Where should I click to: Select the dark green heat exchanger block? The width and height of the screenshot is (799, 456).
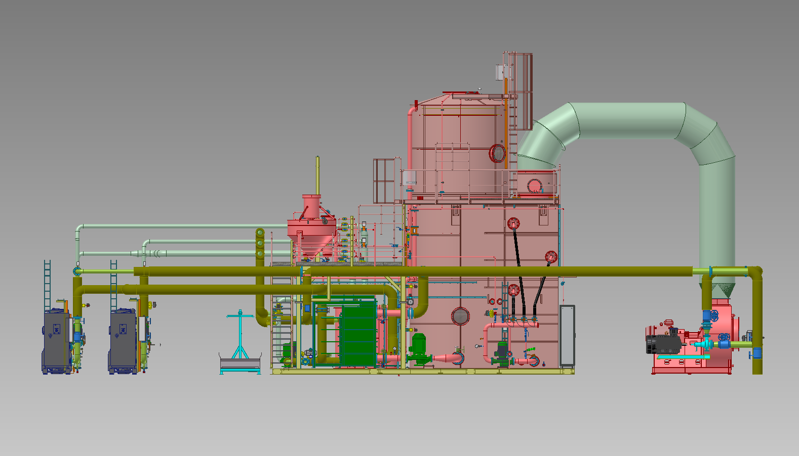point(358,334)
